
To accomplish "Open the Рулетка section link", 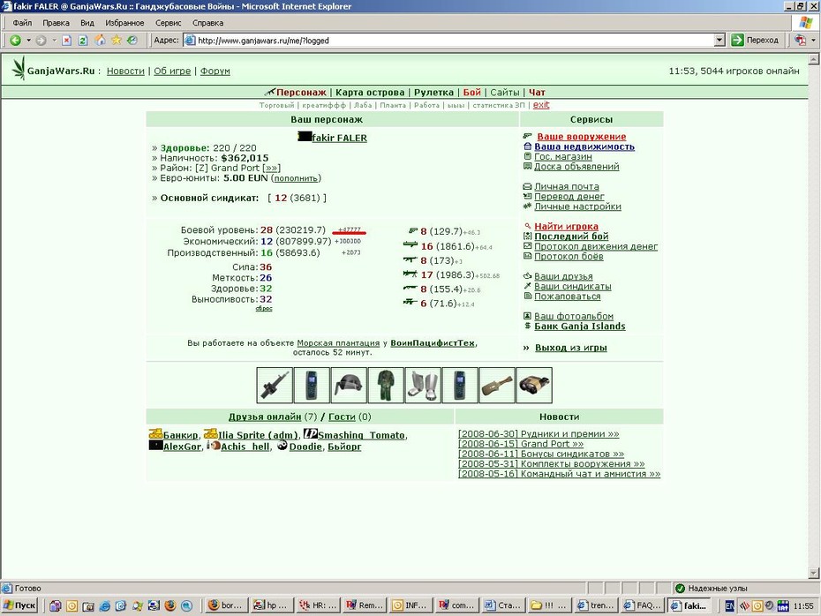I will tap(433, 92).
